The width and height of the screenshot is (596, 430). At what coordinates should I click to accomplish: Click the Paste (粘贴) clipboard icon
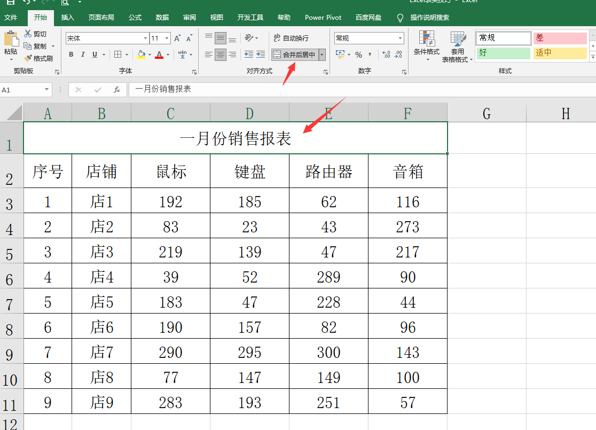coord(11,39)
